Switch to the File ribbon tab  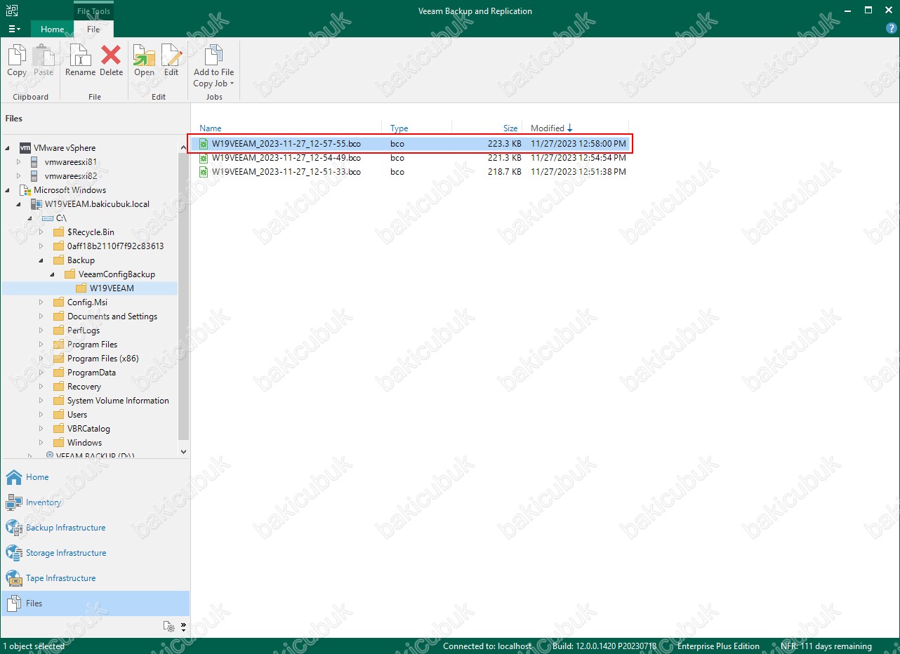pos(93,29)
